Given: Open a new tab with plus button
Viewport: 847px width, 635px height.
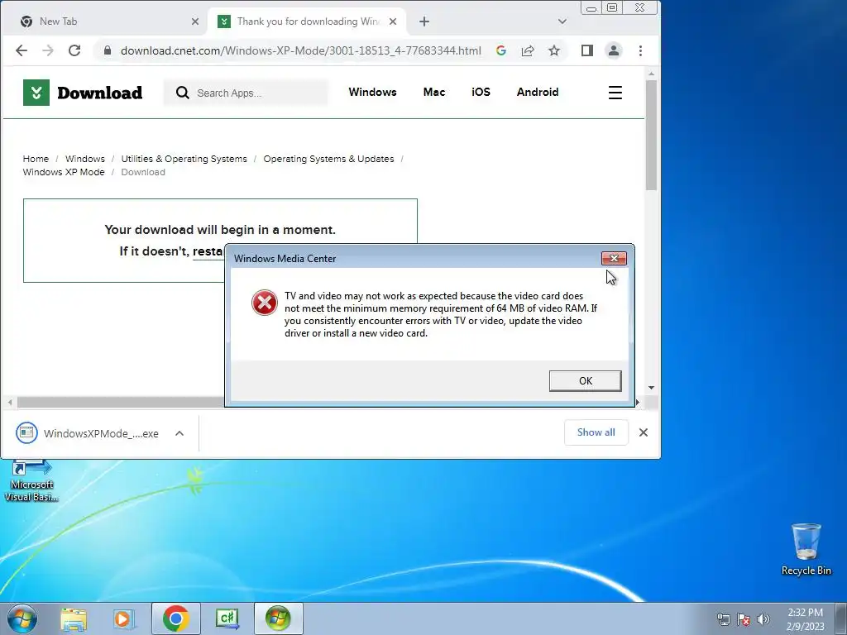Looking at the screenshot, I should point(424,21).
